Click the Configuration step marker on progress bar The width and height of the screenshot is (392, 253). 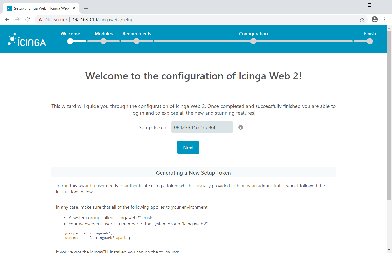253,41
